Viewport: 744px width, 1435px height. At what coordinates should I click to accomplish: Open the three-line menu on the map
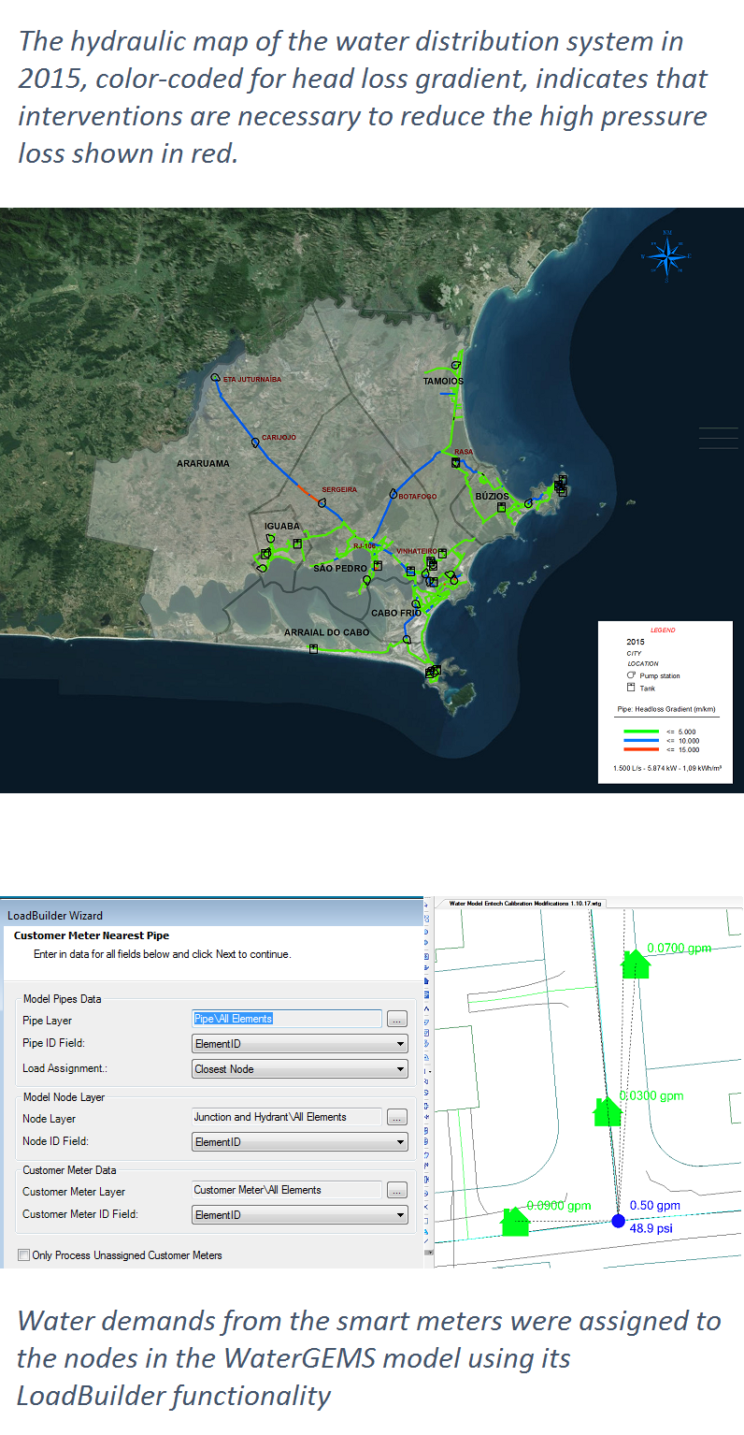[718, 438]
